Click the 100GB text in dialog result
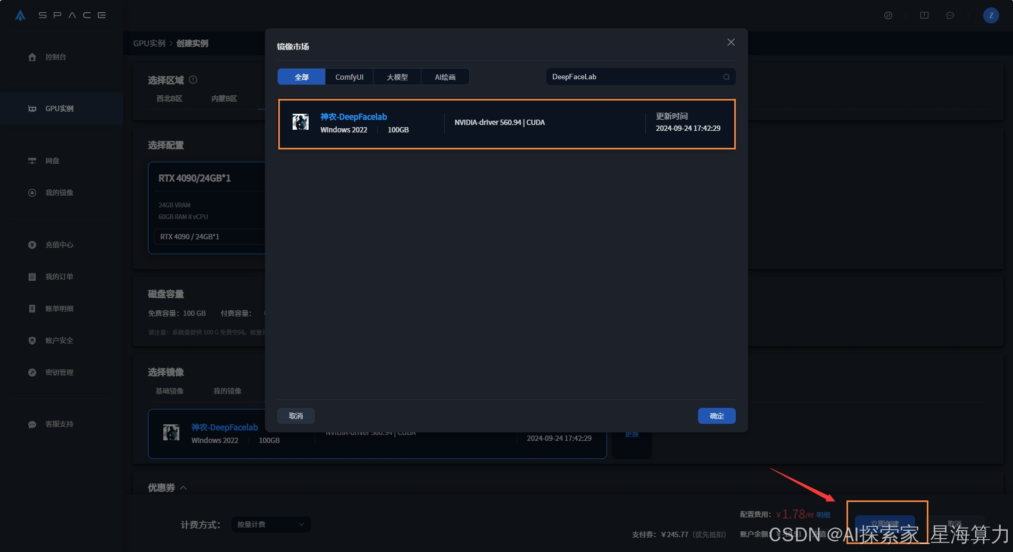This screenshot has height=552, width=1013. [398, 130]
